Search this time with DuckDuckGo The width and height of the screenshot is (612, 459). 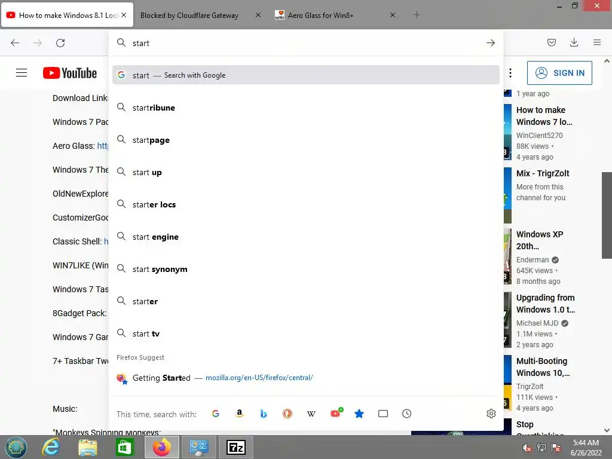pos(287,414)
